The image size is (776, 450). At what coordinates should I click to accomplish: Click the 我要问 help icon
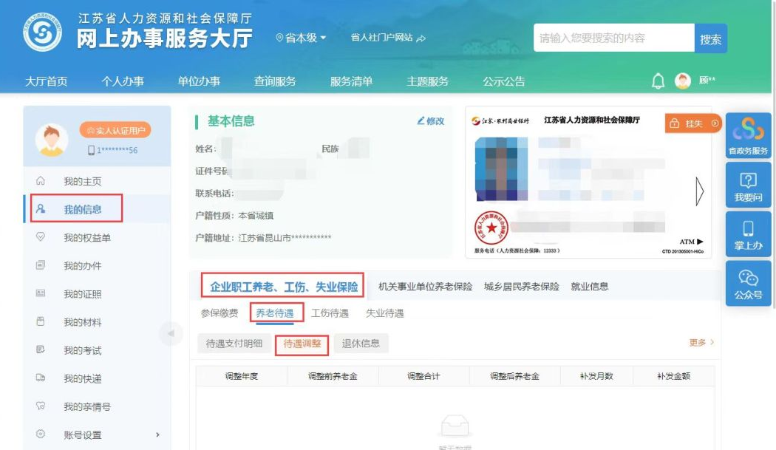748,184
